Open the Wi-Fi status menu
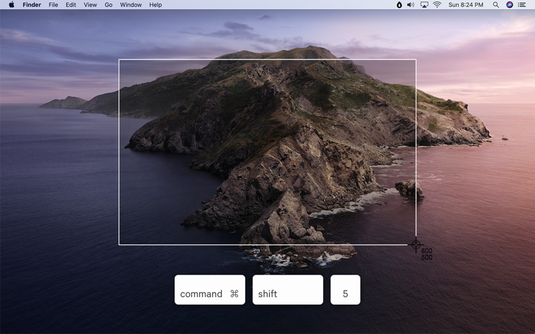Screen dimensions: 535x334 click(x=437, y=5)
